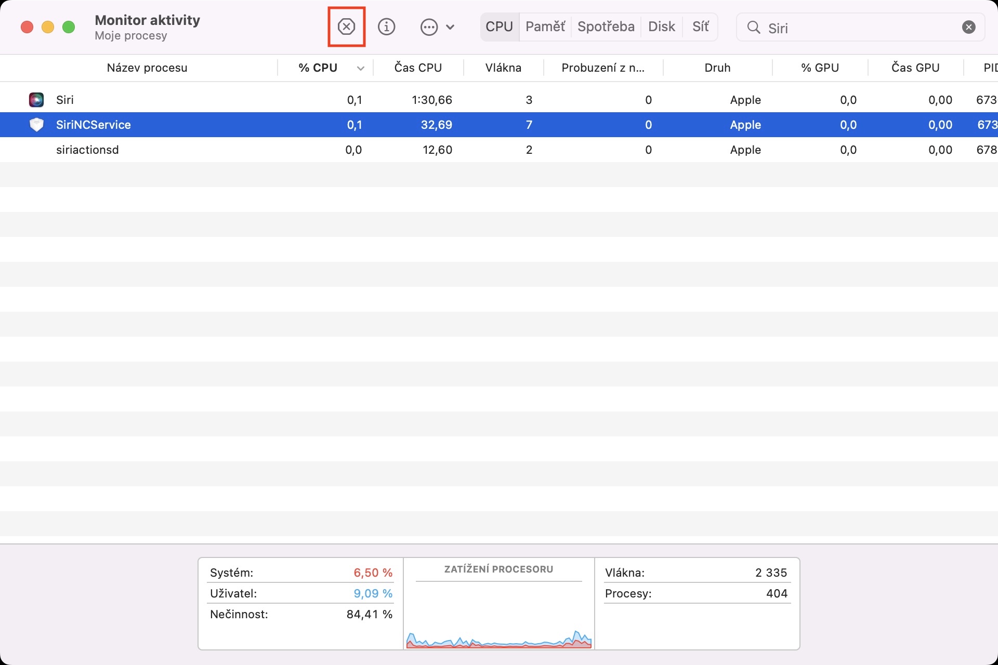Select the Siri app icon in the process list

pyautogui.click(x=36, y=100)
